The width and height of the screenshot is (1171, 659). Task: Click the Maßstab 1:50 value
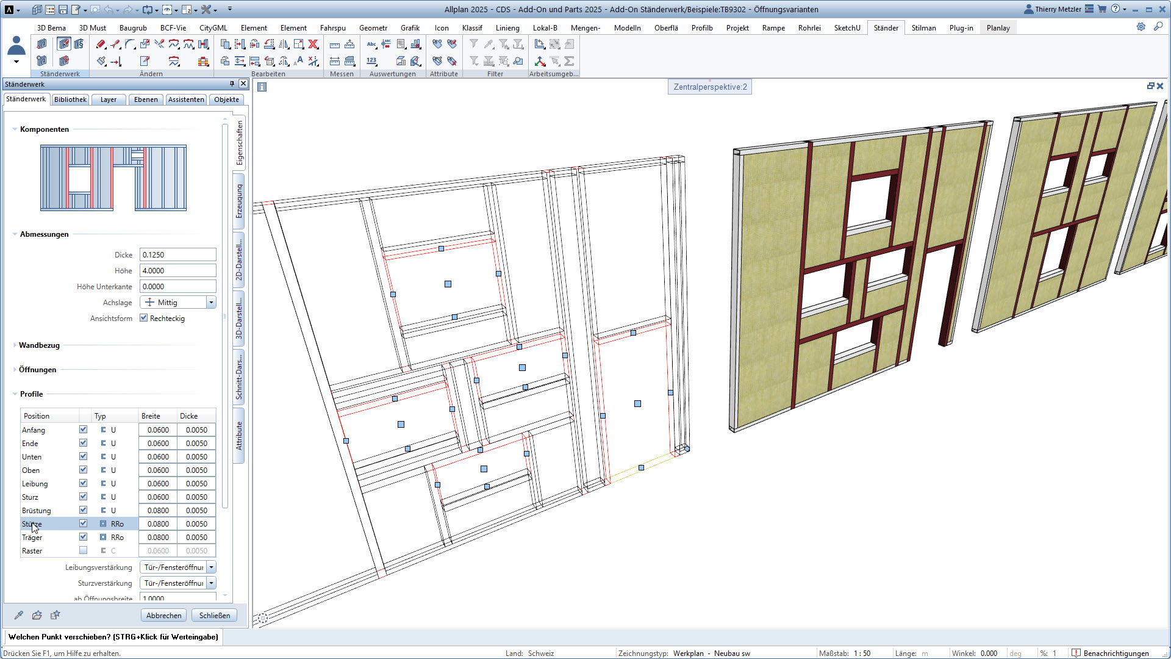(x=862, y=653)
